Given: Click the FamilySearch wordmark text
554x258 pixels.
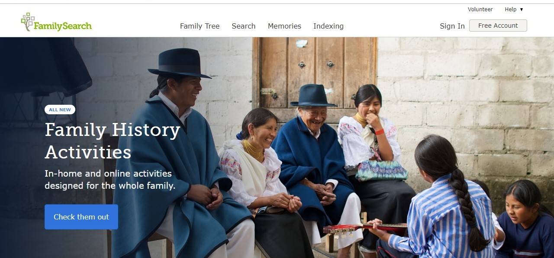Looking at the screenshot, I should [63, 26].
